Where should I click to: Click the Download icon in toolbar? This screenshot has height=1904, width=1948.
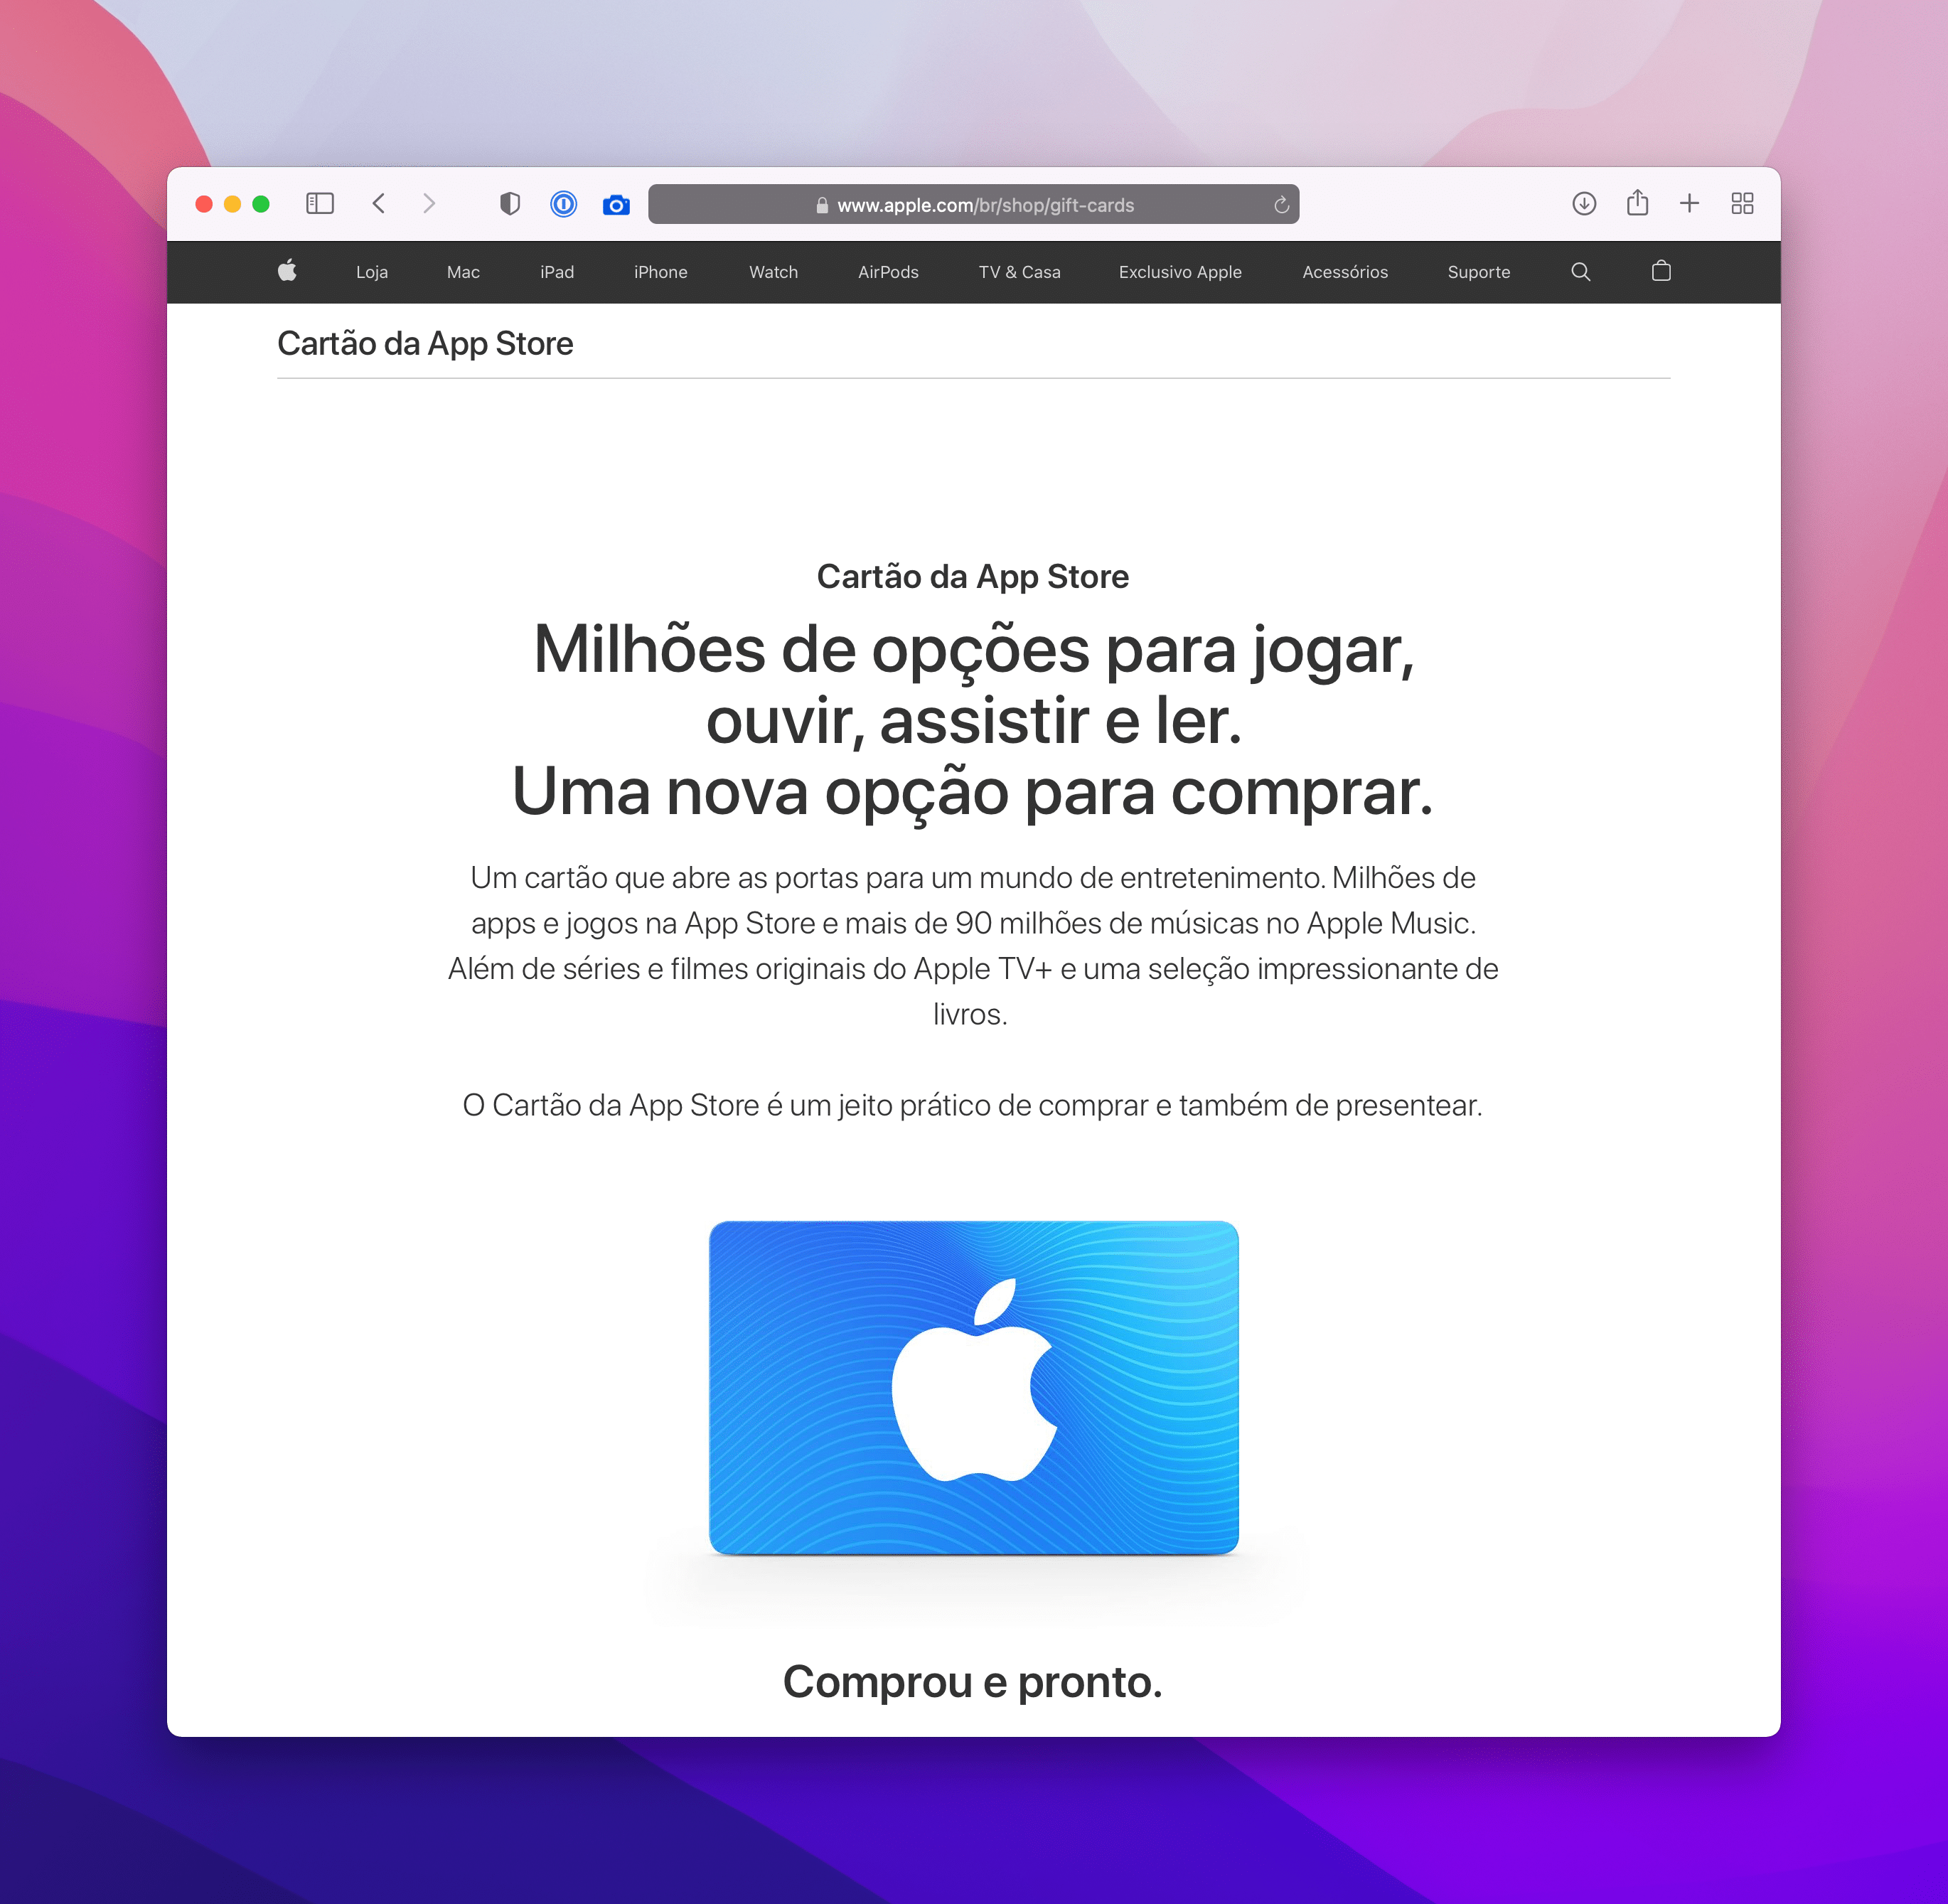point(1582,204)
